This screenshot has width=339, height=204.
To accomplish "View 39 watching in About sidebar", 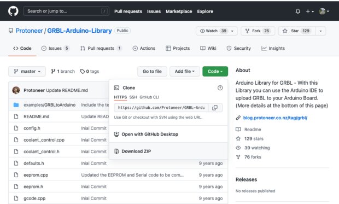I will [253, 148].
